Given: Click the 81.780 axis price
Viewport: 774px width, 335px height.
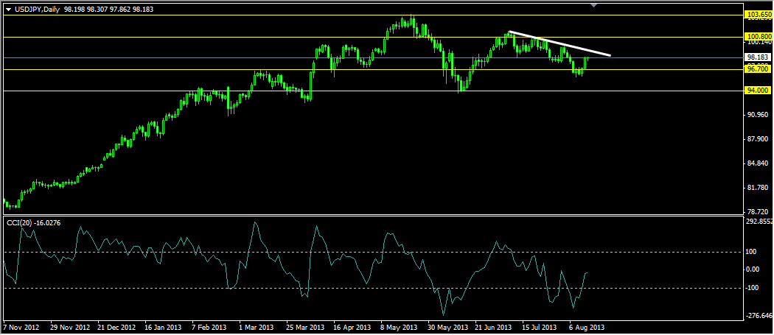Looking at the screenshot, I should point(759,188).
